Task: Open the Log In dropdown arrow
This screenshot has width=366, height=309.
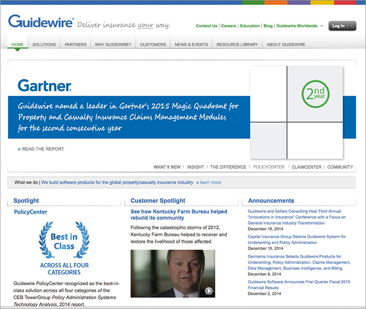Action: click(351, 26)
